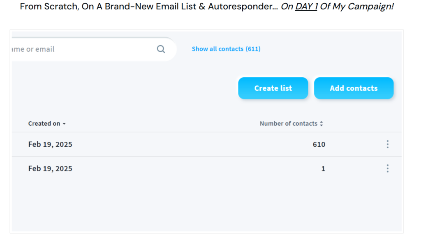Click the 610 contact count
Image resolution: width=421 pixels, height=242 pixels.
319,144
